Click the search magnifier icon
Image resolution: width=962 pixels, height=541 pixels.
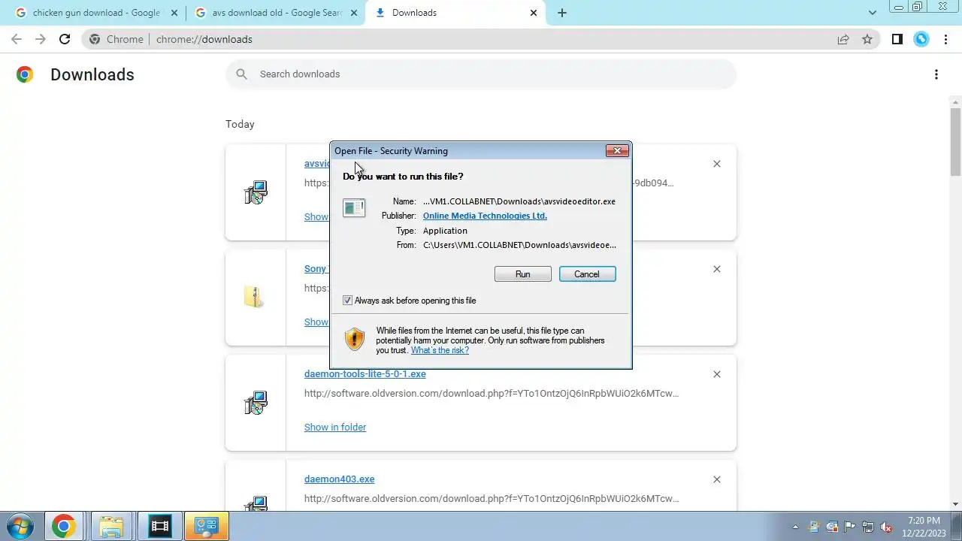[x=241, y=74]
